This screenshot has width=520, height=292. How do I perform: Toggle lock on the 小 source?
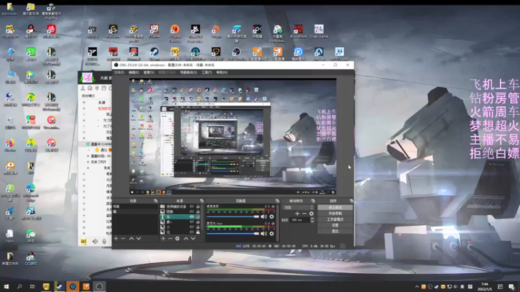[198, 227]
